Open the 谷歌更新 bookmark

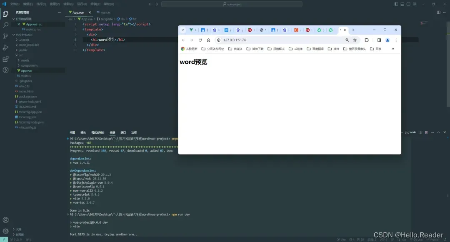tap(189, 49)
